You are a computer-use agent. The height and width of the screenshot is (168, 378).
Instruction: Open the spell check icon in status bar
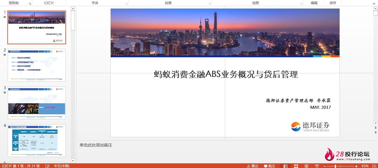pyautogui.click(x=47, y=166)
